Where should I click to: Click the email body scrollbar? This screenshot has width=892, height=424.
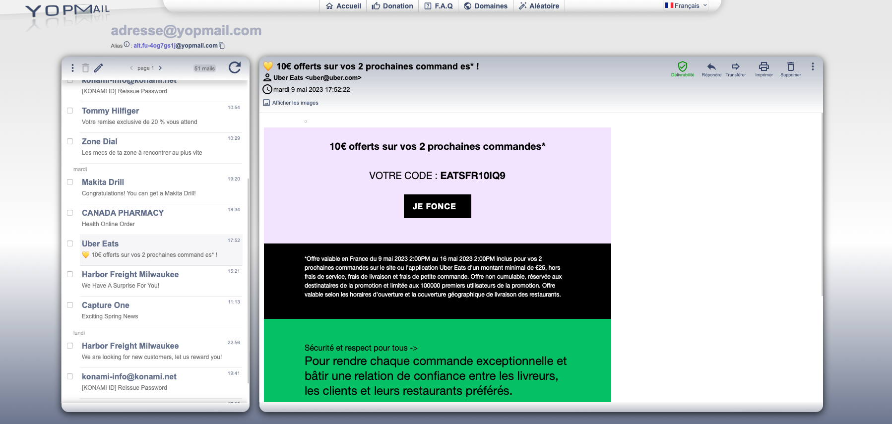click(x=822, y=204)
